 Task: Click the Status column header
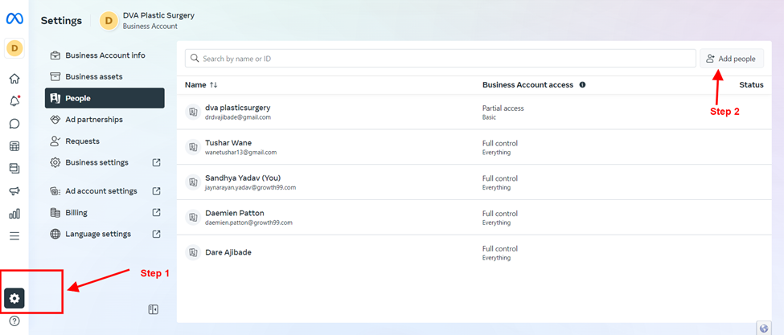752,85
